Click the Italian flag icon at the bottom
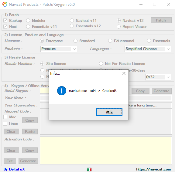This screenshot has height=172, width=175. (x=89, y=170)
